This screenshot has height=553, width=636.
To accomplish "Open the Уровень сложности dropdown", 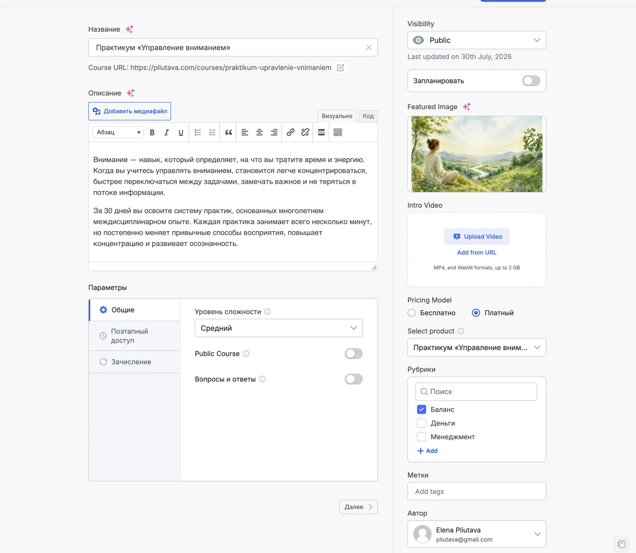I will click(x=278, y=328).
